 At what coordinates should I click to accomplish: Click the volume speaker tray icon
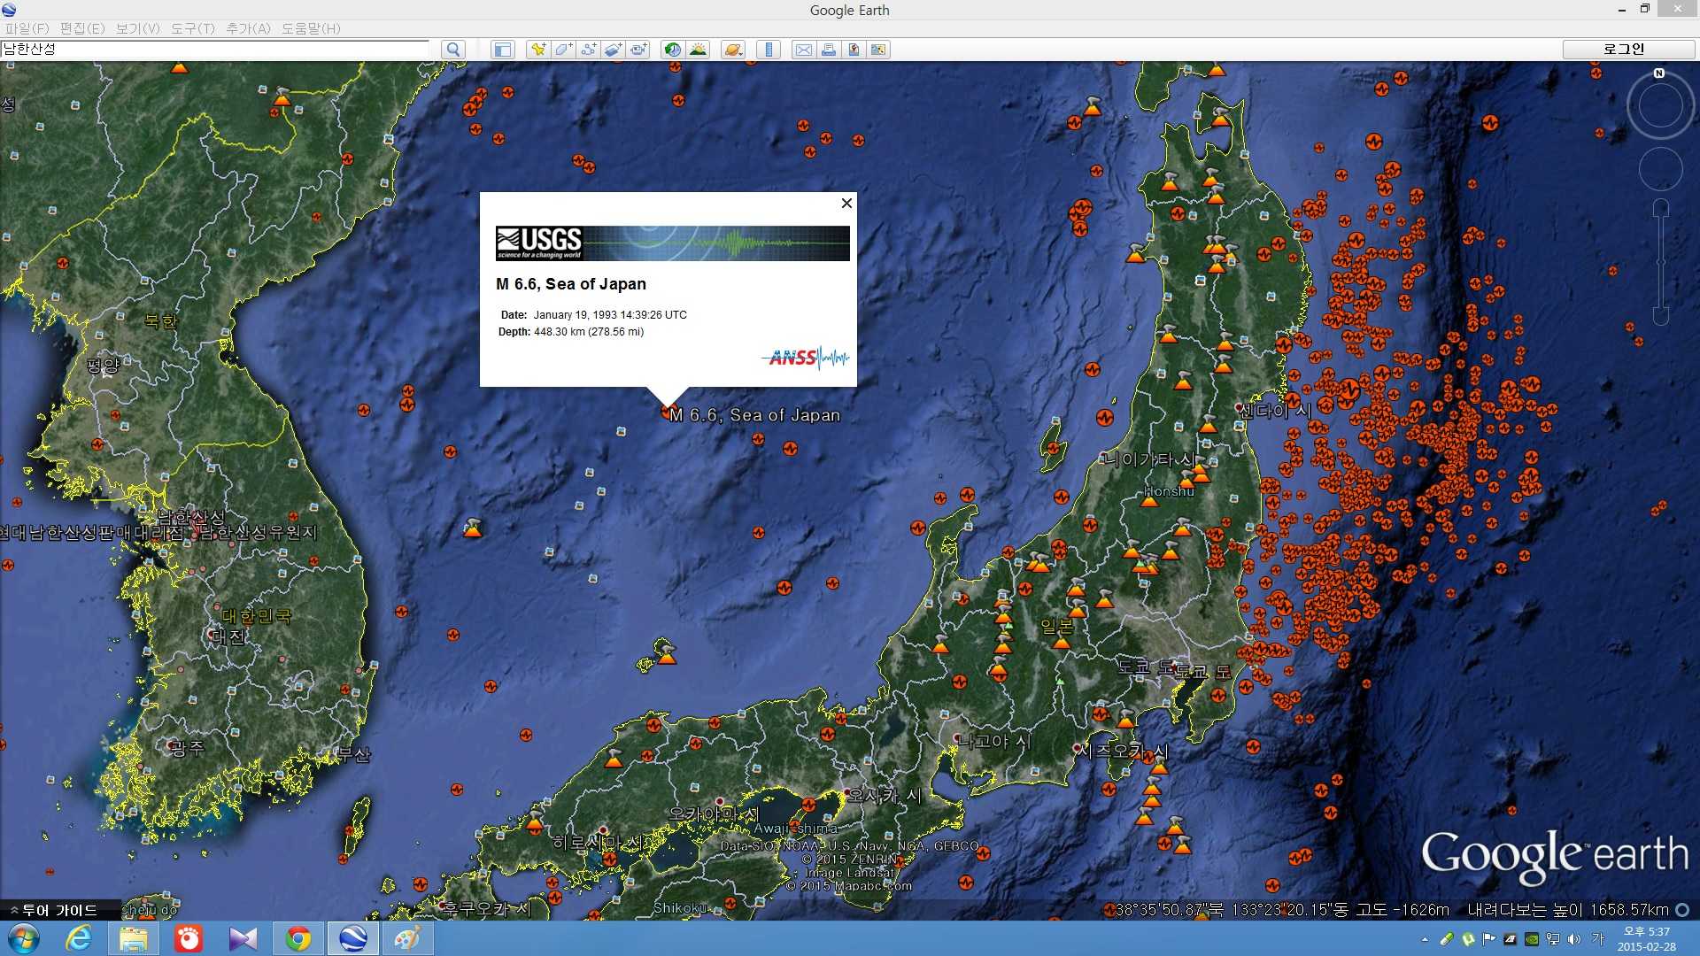(1574, 939)
